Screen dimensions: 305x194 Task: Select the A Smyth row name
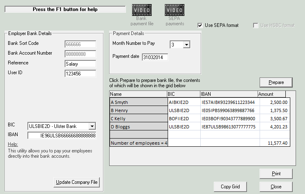click(x=139, y=102)
